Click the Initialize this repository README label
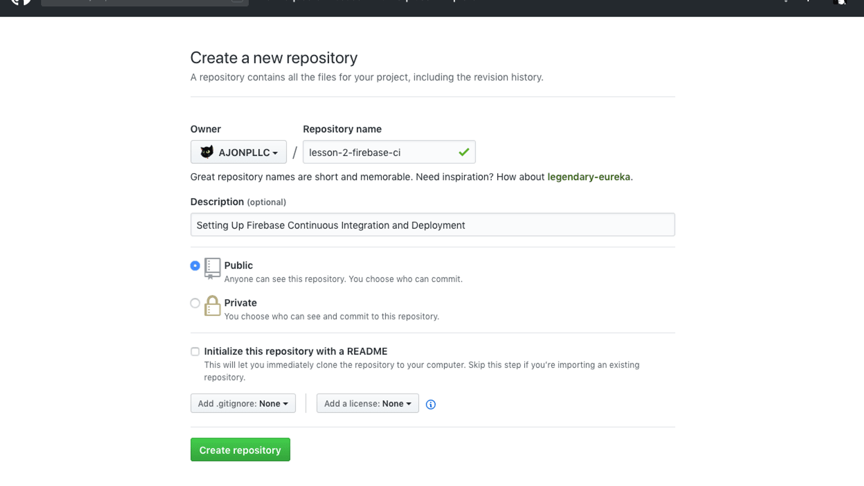Viewport: 864px width, 486px height. click(x=296, y=351)
